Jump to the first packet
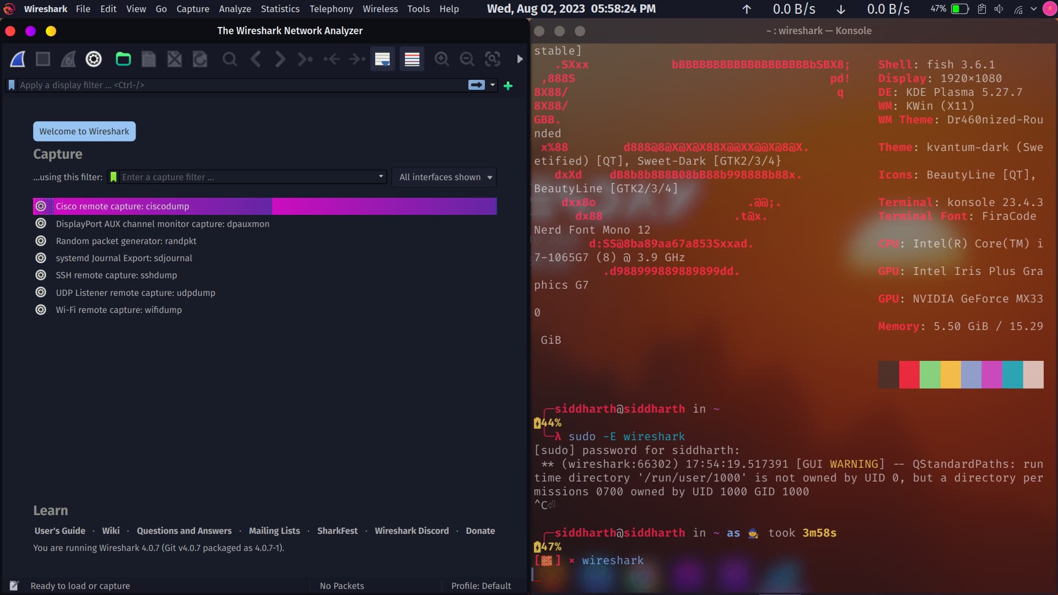The image size is (1058, 595). 331,59
